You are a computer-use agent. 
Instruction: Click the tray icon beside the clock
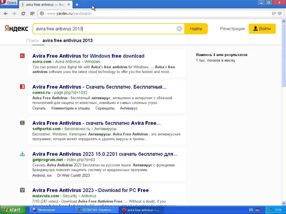(270, 210)
